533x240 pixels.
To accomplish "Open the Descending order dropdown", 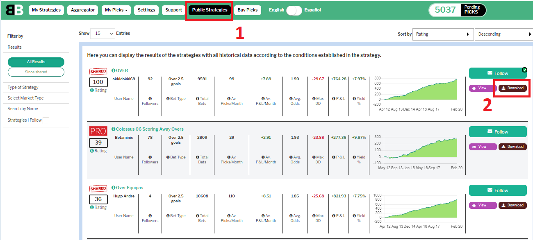I will pyautogui.click(x=504, y=34).
